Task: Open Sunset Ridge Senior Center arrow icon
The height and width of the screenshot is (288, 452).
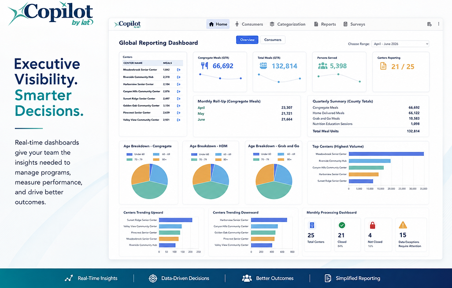Action: click(x=179, y=99)
